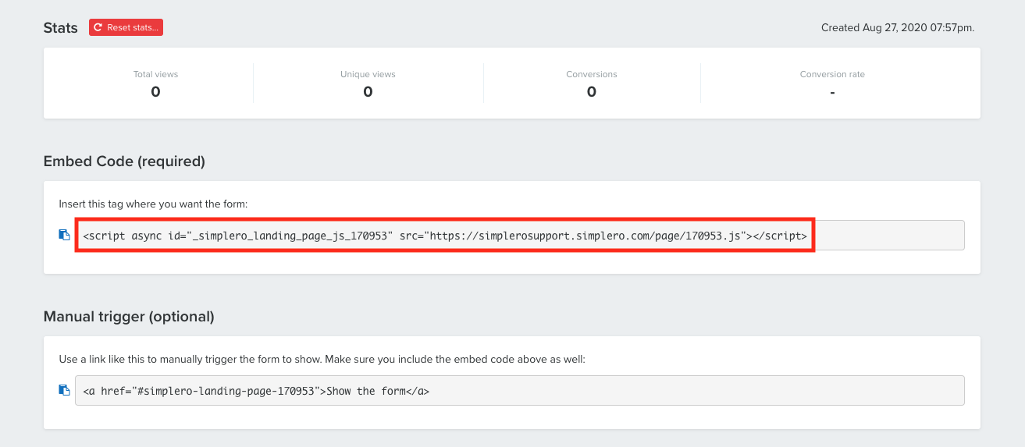This screenshot has width=1025, height=447.
Task: Click the Stats section heading
Action: click(61, 28)
